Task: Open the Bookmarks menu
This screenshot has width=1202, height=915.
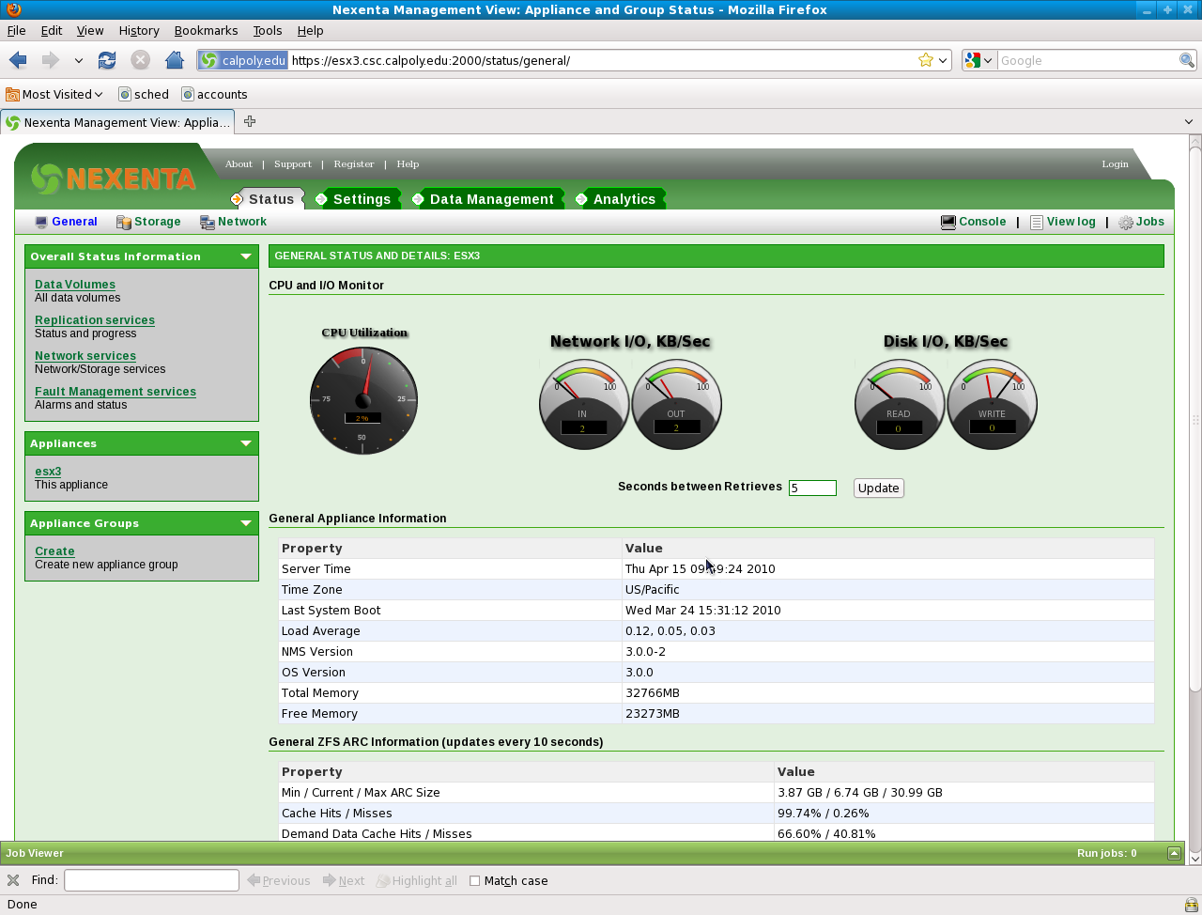Action: coord(206,30)
